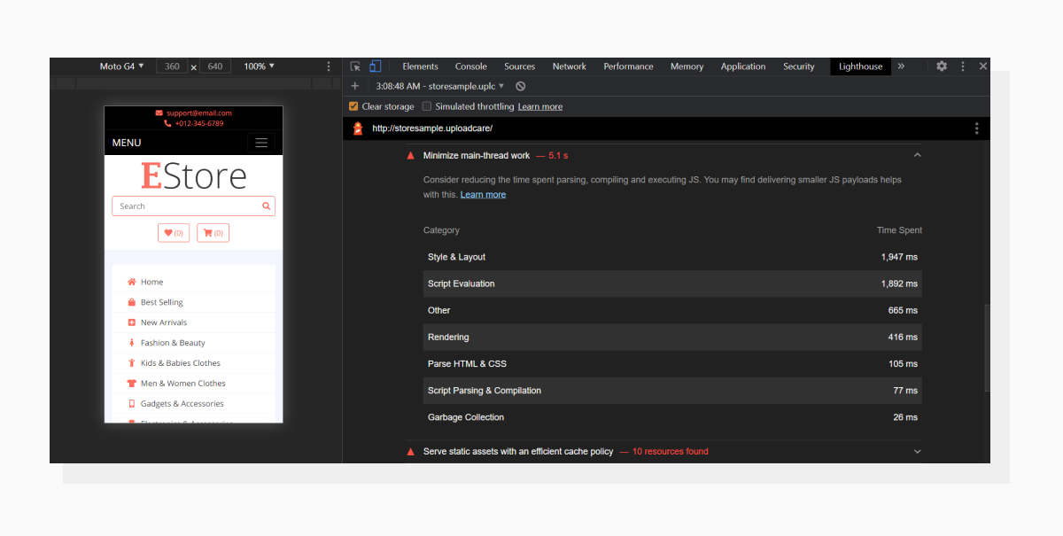1063x536 pixels.
Task: Click the hamburger menu on the EStore page
Action: tap(262, 142)
